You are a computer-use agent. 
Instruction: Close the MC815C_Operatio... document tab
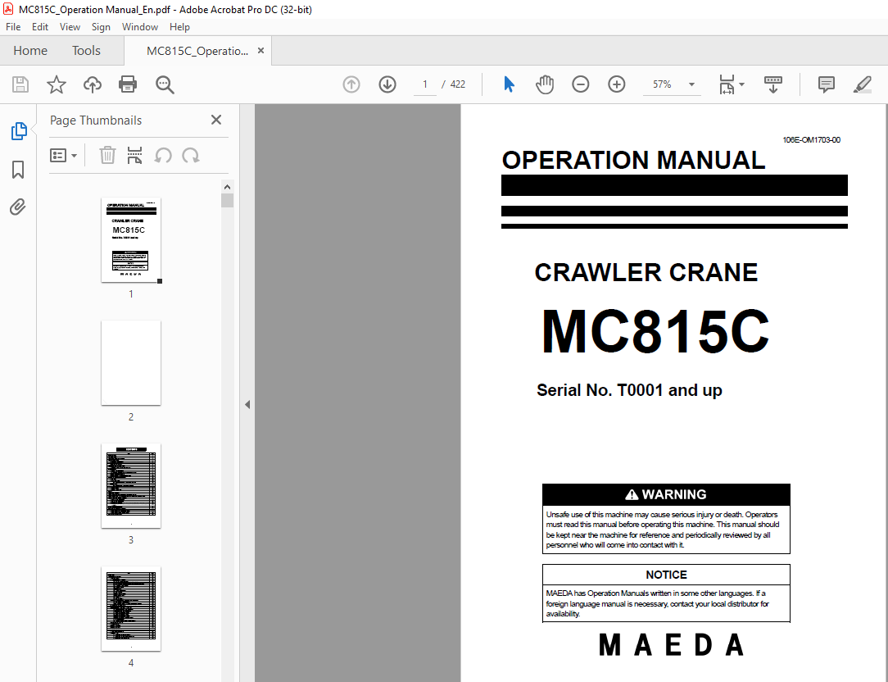point(261,51)
